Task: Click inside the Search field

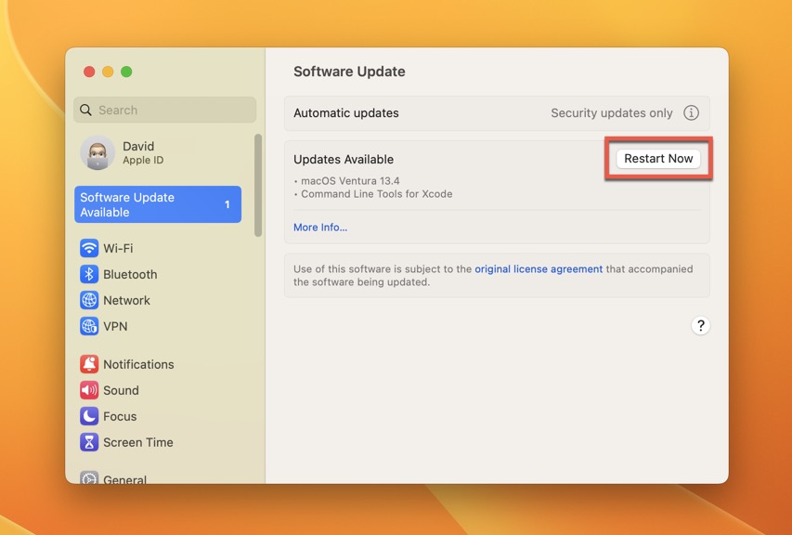Action: pyautogui.click(x=164, y=110)
